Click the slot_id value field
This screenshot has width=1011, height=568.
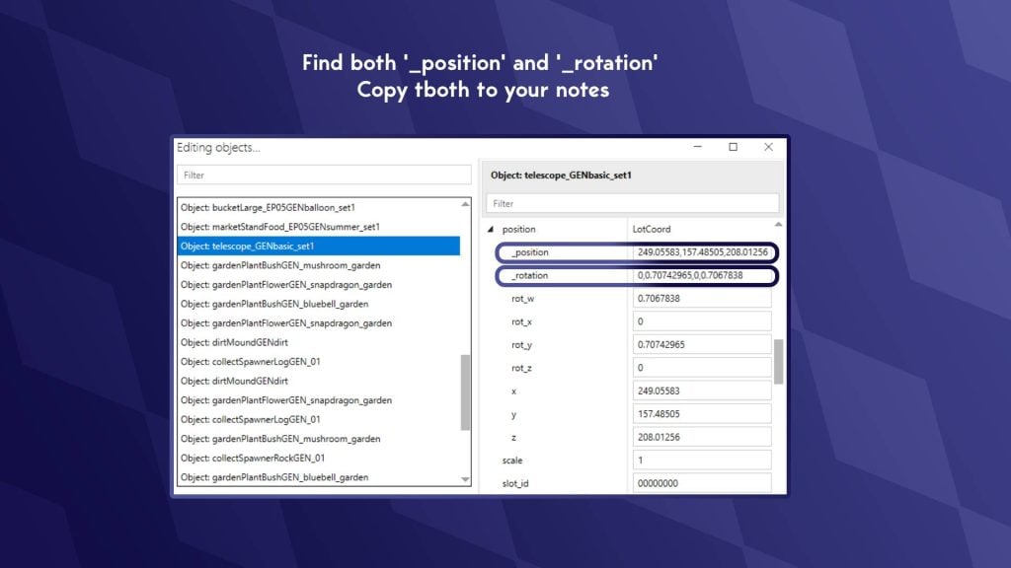pyautogui.click(x=701, y=483)
